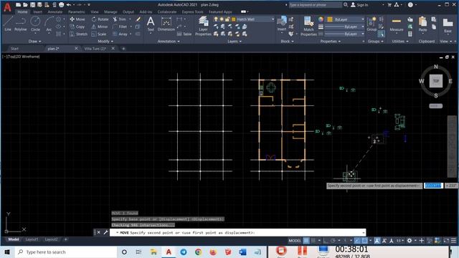Click the orange ByLayer color swatch
This screenshot has width=459, height=258.
tap(330, 19)
